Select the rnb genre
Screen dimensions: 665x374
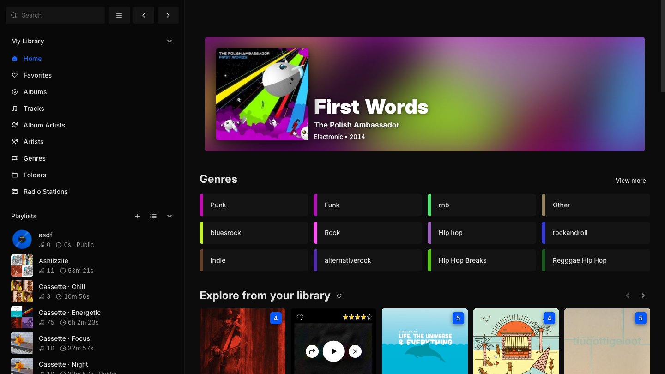coord(482,205)
